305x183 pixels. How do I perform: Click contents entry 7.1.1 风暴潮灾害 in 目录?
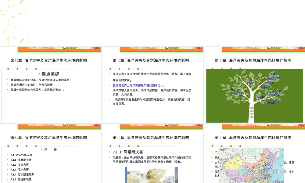21,160
